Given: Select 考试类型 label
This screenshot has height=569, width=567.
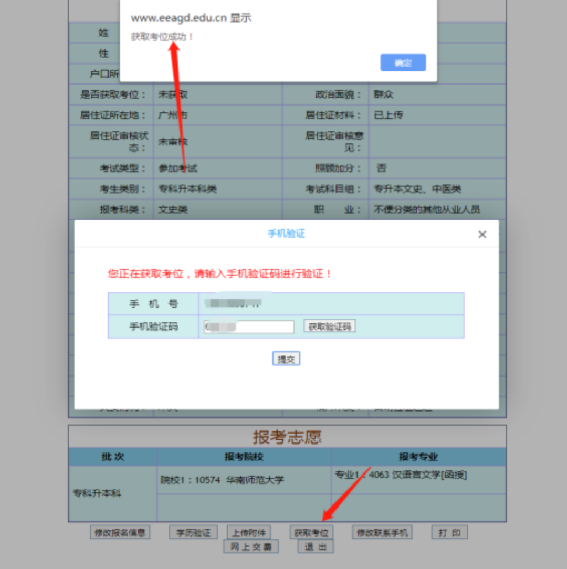Looking at the screenshot, I should [x=123, y=168].
